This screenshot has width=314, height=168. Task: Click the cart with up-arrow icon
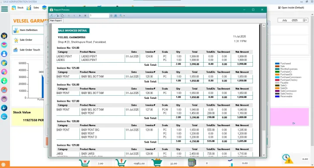pyautogui.click(x=121, y=163)
